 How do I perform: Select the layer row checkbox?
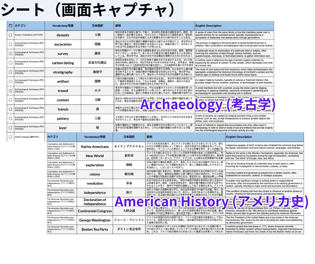pos(10,128)
